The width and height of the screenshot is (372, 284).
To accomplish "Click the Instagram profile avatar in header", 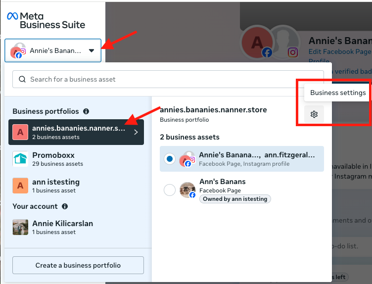I will 286,43.
